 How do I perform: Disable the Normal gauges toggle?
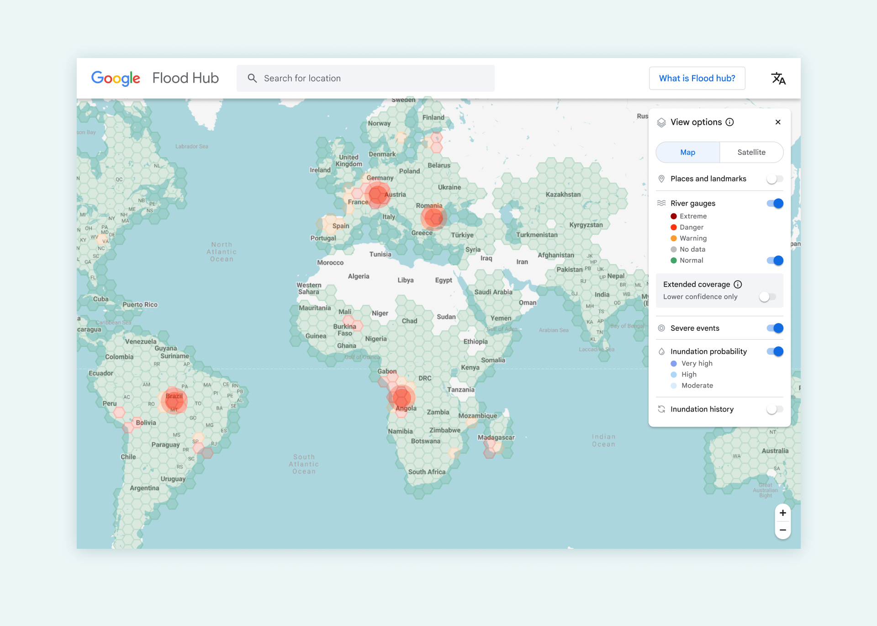click(x=775, y=260)
